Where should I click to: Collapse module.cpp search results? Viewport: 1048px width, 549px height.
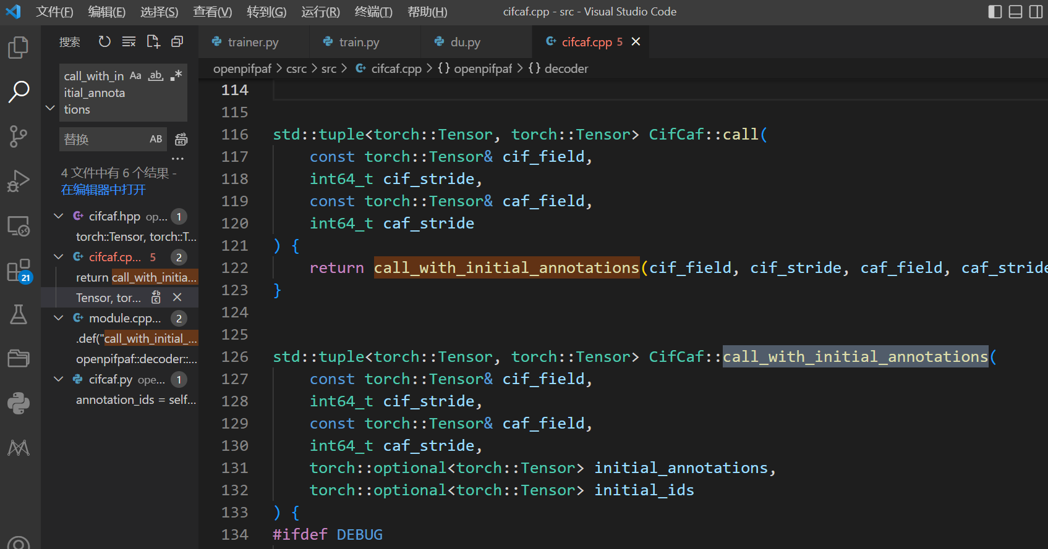coord(59,318)
